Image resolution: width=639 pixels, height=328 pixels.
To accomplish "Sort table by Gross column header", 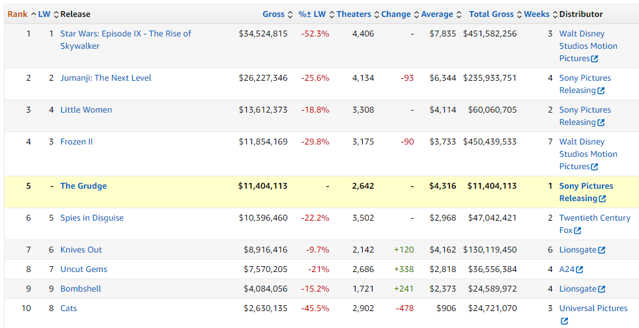I will [x=274, y=14].
